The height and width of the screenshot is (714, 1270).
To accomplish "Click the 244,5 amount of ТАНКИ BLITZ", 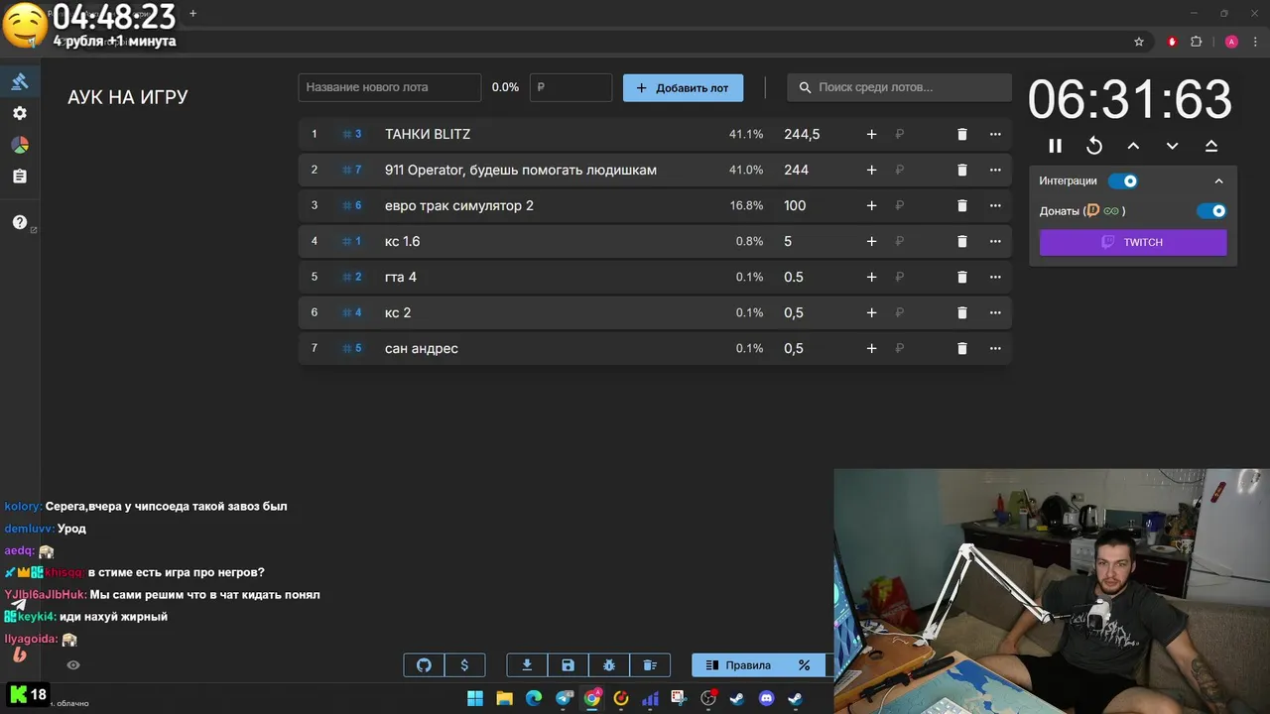I will (x=802, y=134).
